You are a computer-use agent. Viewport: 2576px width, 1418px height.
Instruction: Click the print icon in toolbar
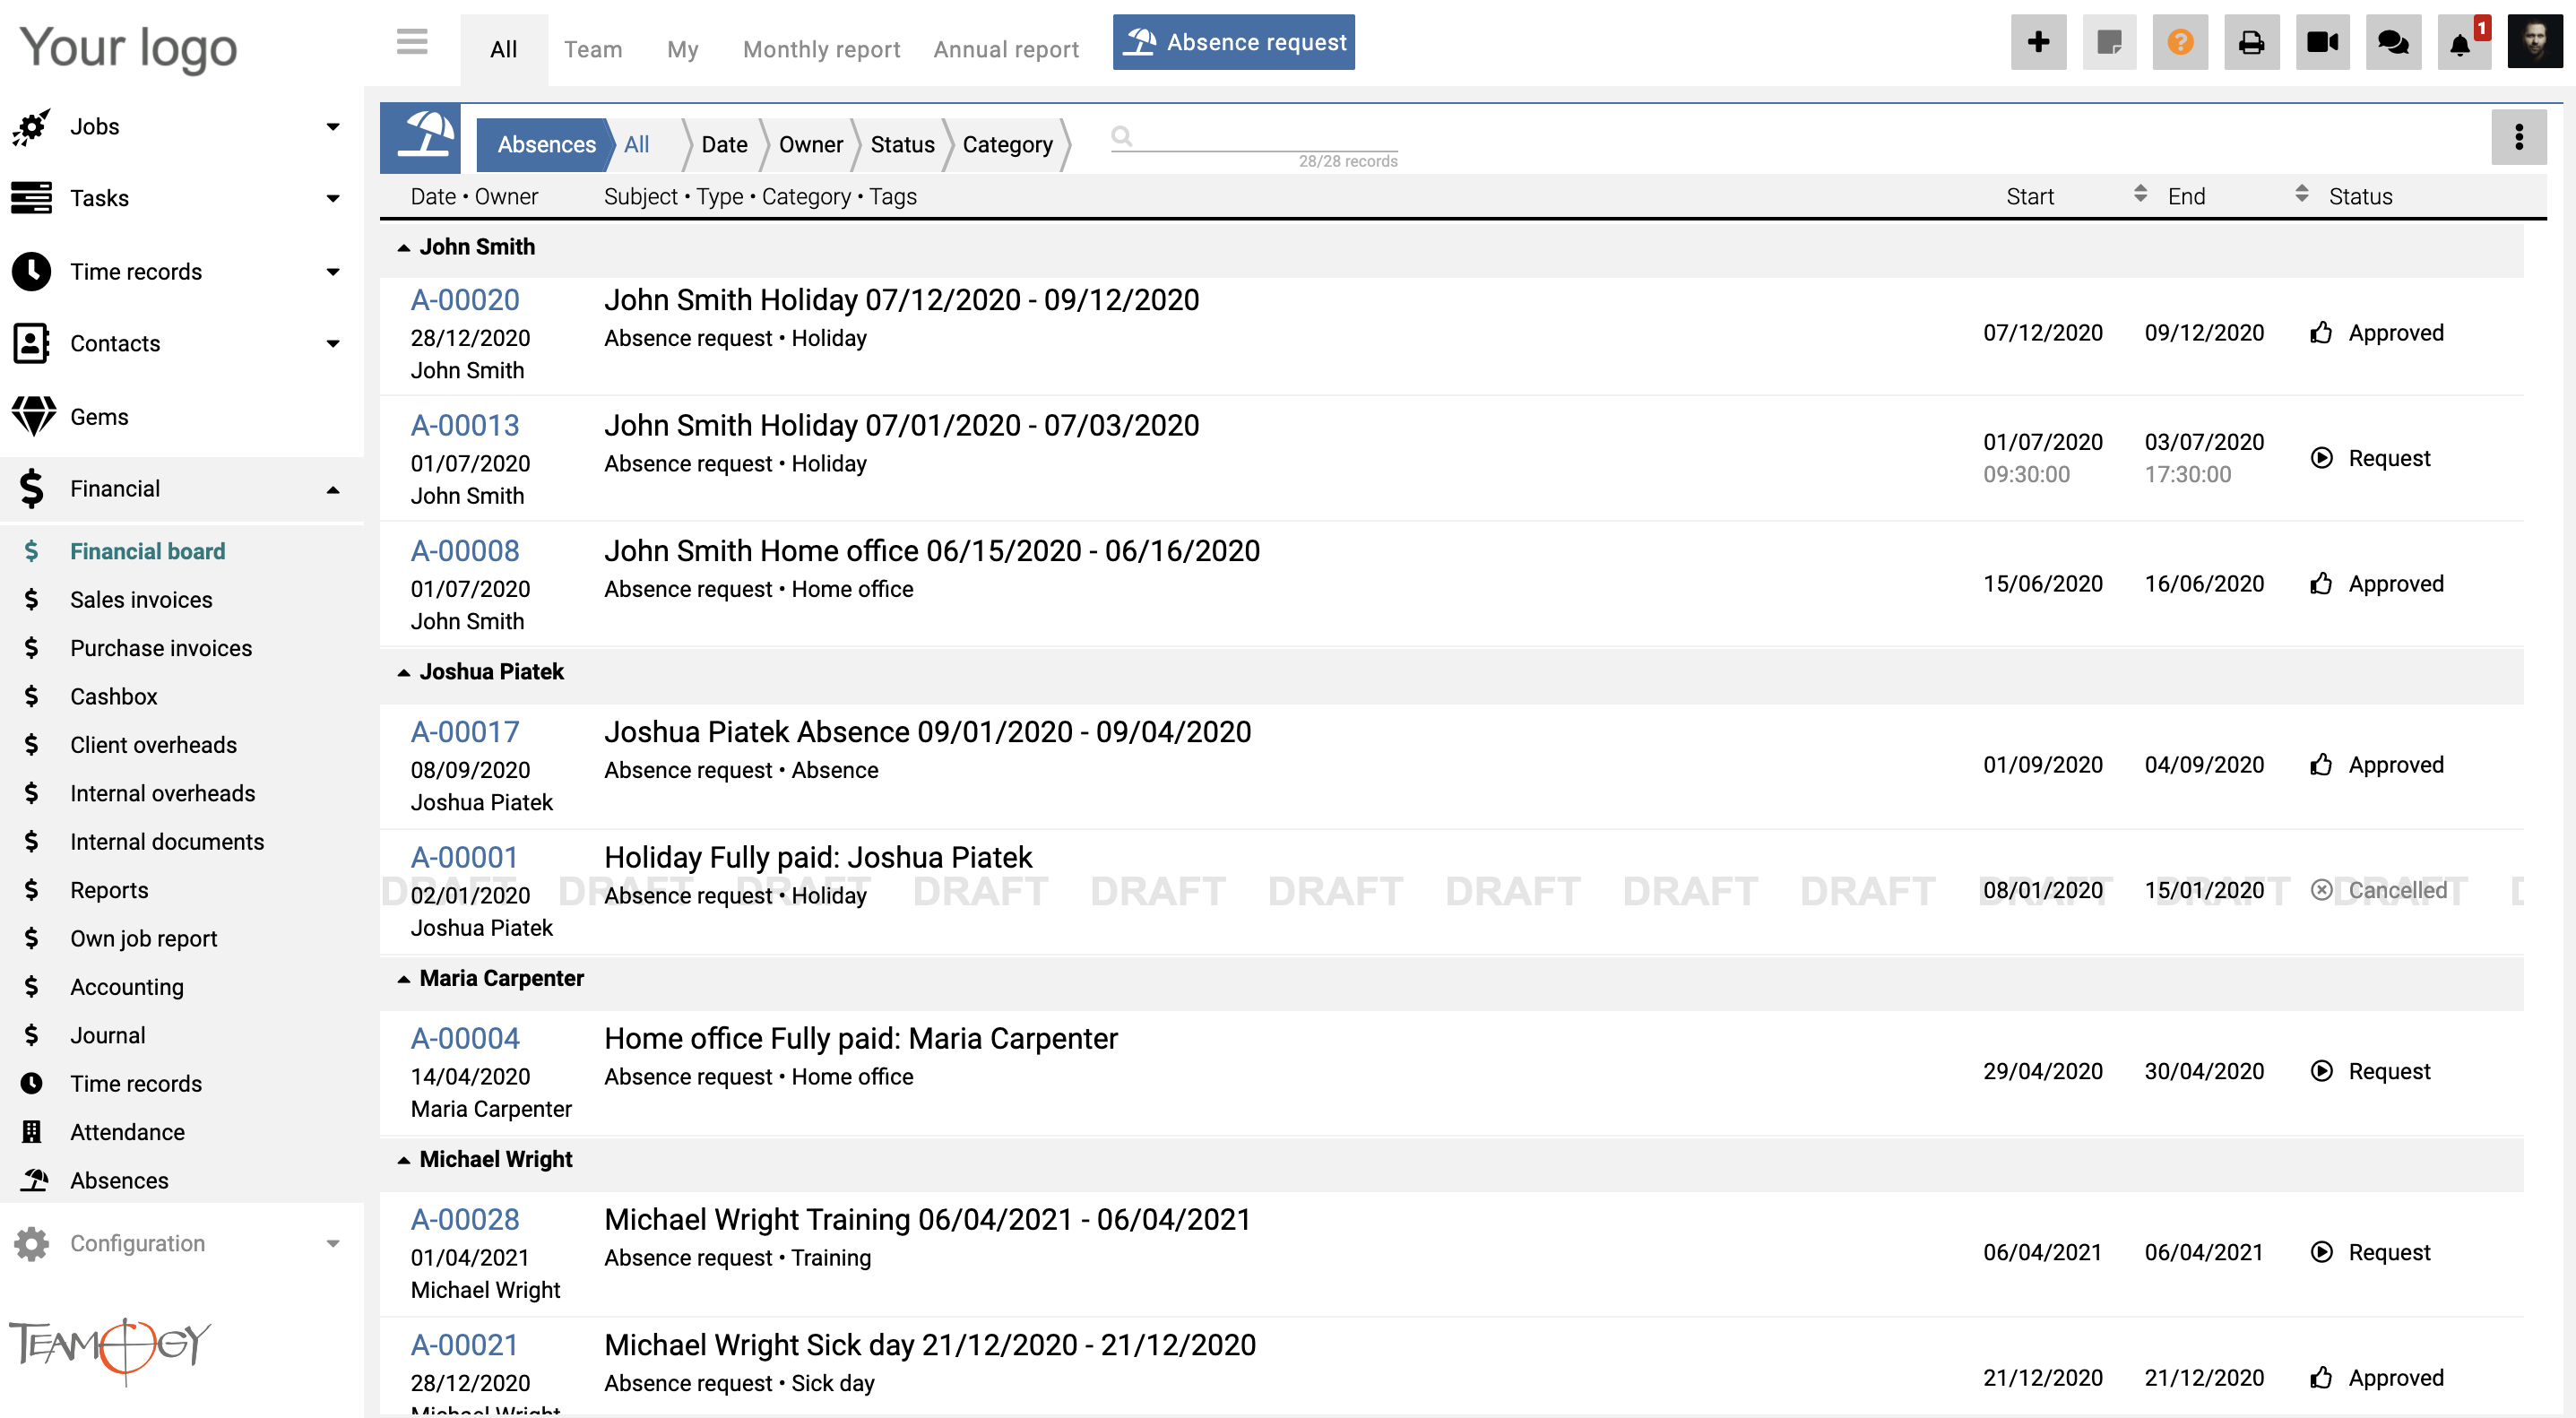click(x=2252, y=42)
